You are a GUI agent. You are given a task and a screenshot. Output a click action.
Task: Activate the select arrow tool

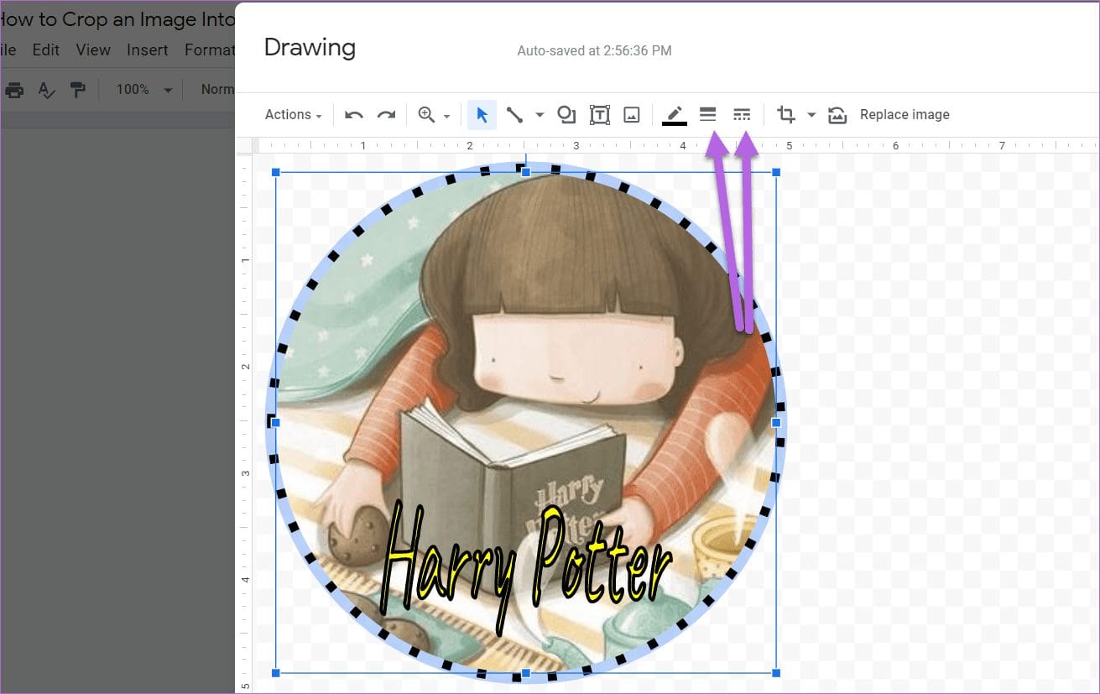click(x=482, y=114)
